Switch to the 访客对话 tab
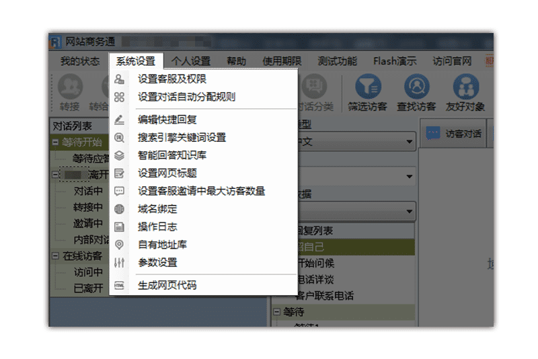The image size is (538, 359). click(x=454, y=133)
